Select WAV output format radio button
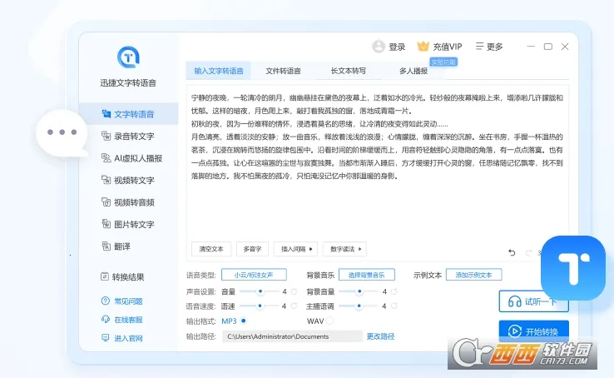The height and width of the screenshot is (378, 614). tap(329, 321)
